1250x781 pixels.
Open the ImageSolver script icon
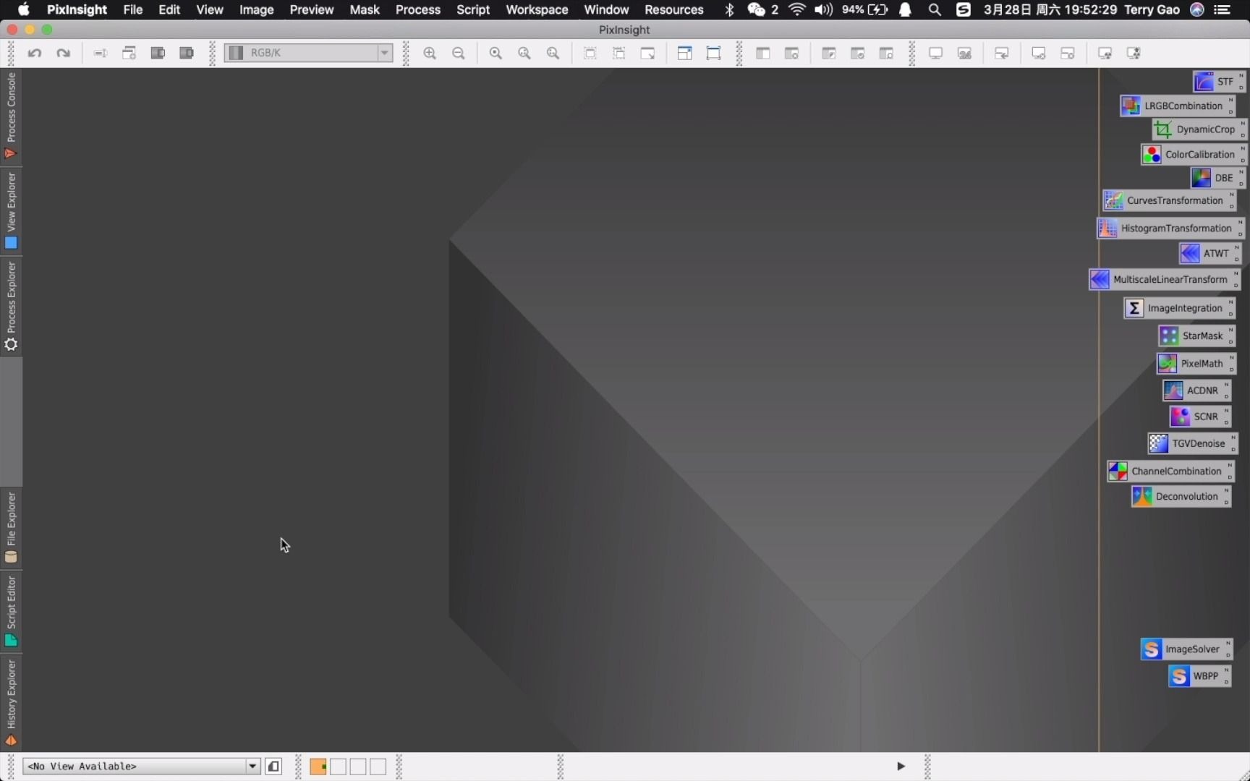[x=1186, y=649]
